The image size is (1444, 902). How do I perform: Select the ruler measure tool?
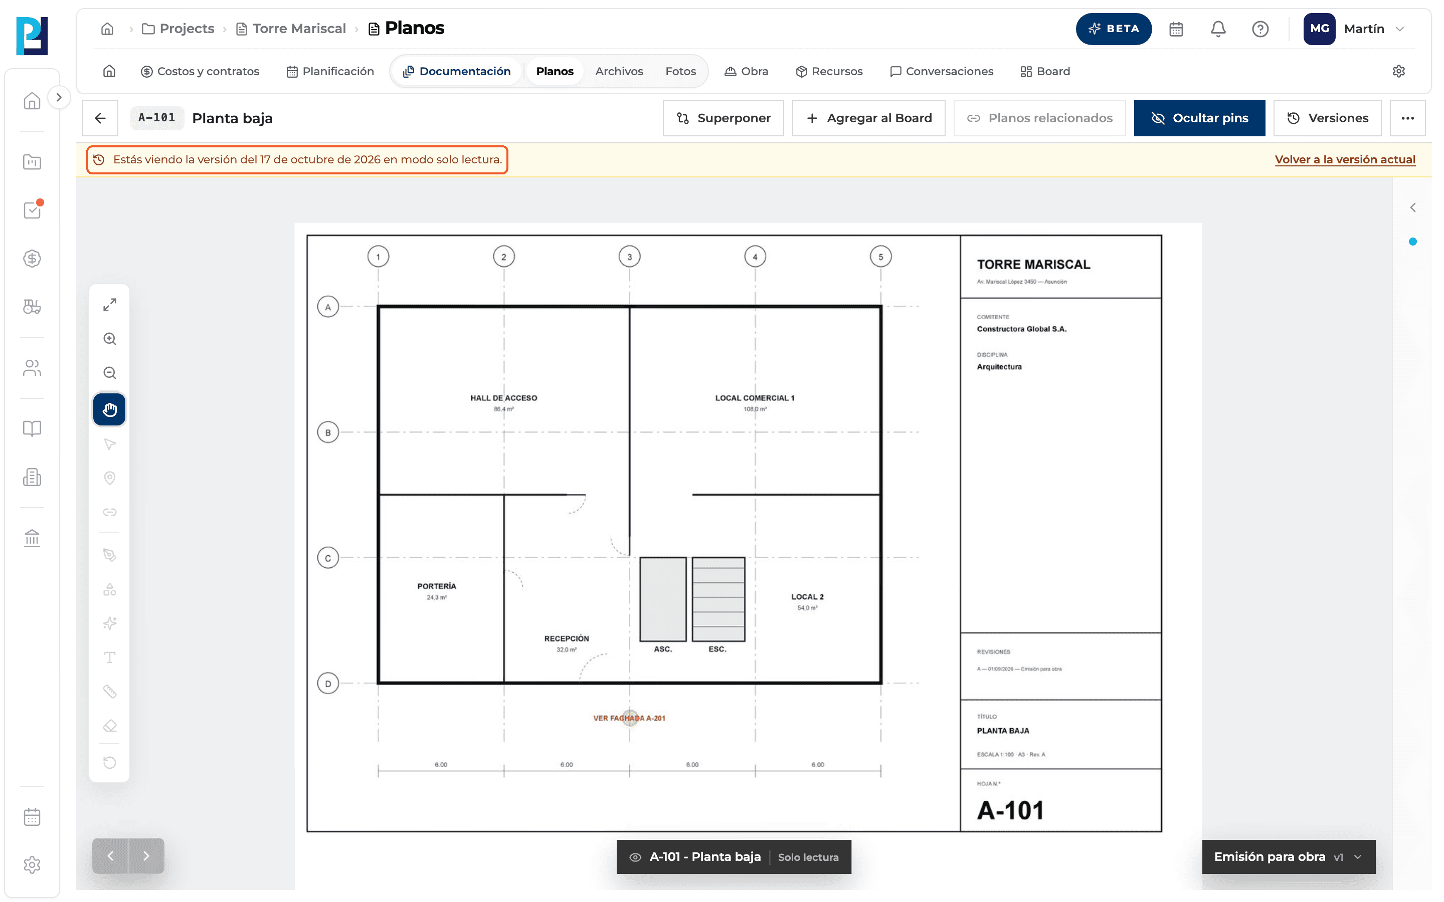click(109, 692)
